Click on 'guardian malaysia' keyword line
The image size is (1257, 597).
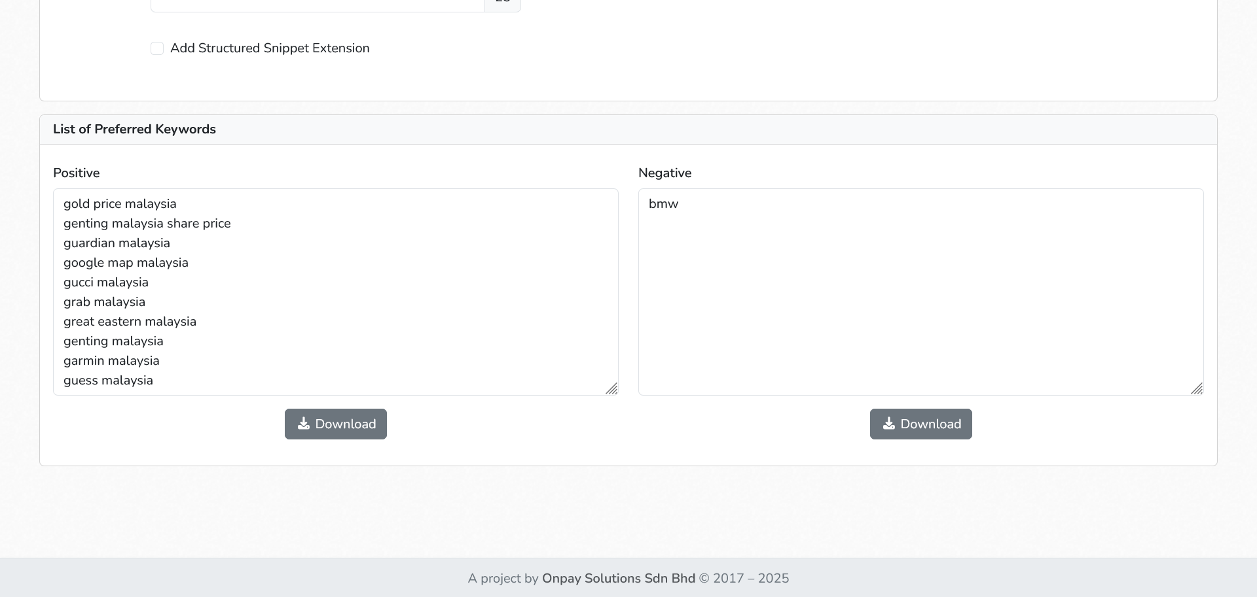117,243
